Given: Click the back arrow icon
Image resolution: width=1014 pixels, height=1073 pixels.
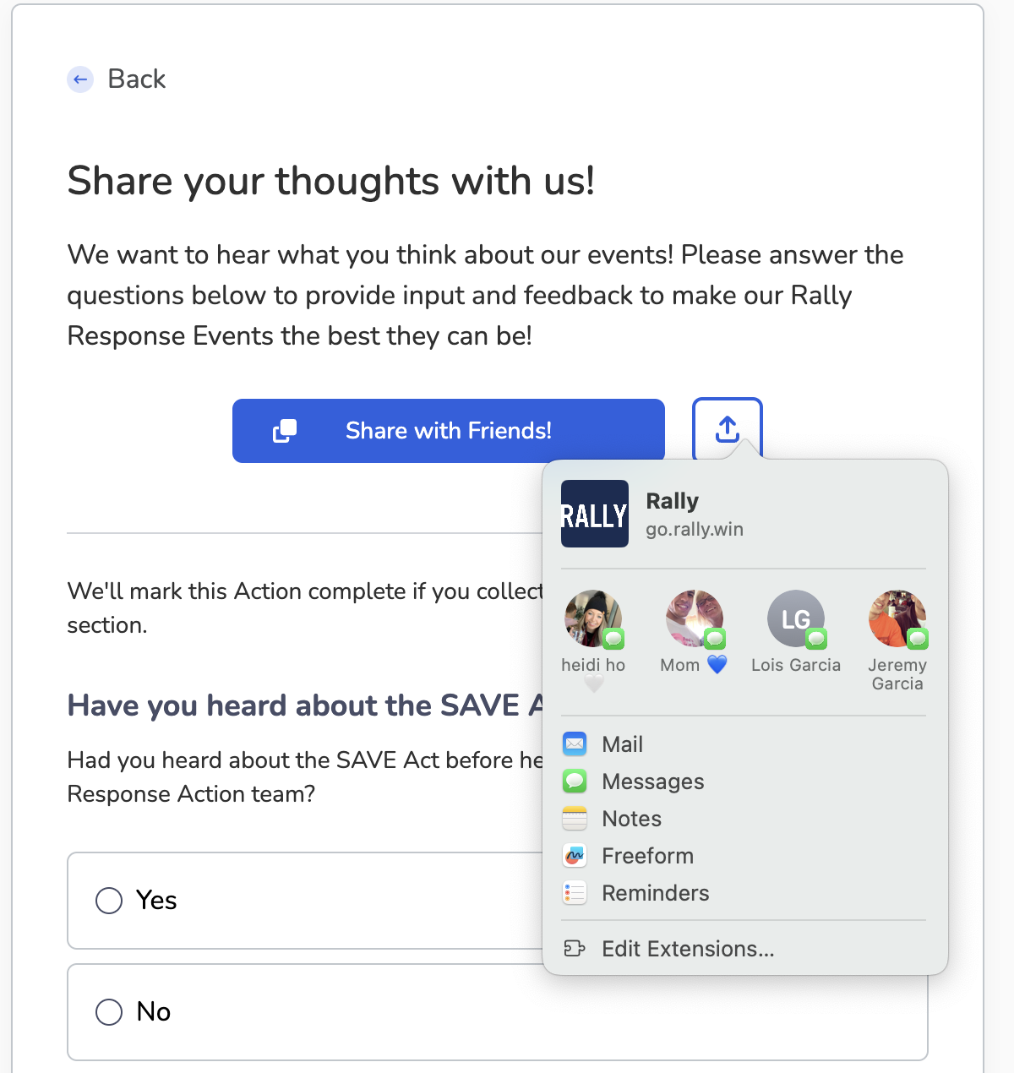Looking at the screenshot, I should point(80,79).
